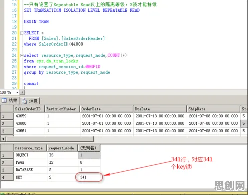Image resolution: width=248 pixels, height=195 pixels.
Task: Select the ShipDate column header
Action: click(213, 109)
